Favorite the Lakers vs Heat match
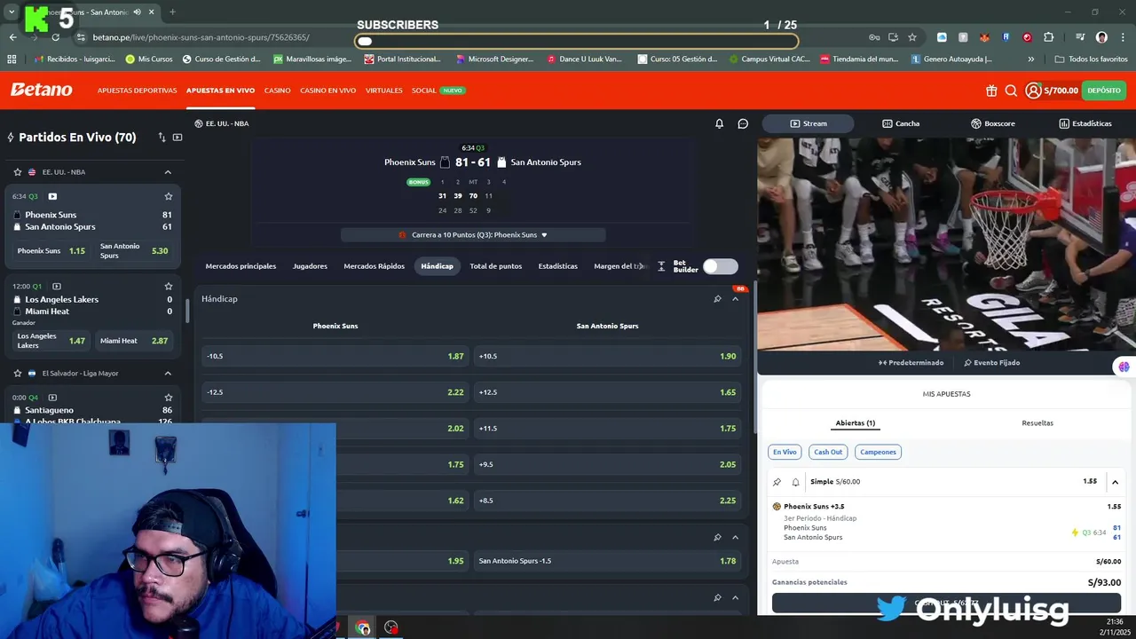The width and height of the screenshot is (1136, 639). click(168, 287)
